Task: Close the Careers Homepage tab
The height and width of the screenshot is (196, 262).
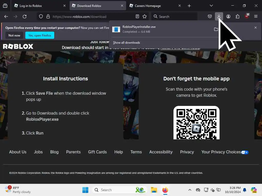Action: tap(180, 6)
